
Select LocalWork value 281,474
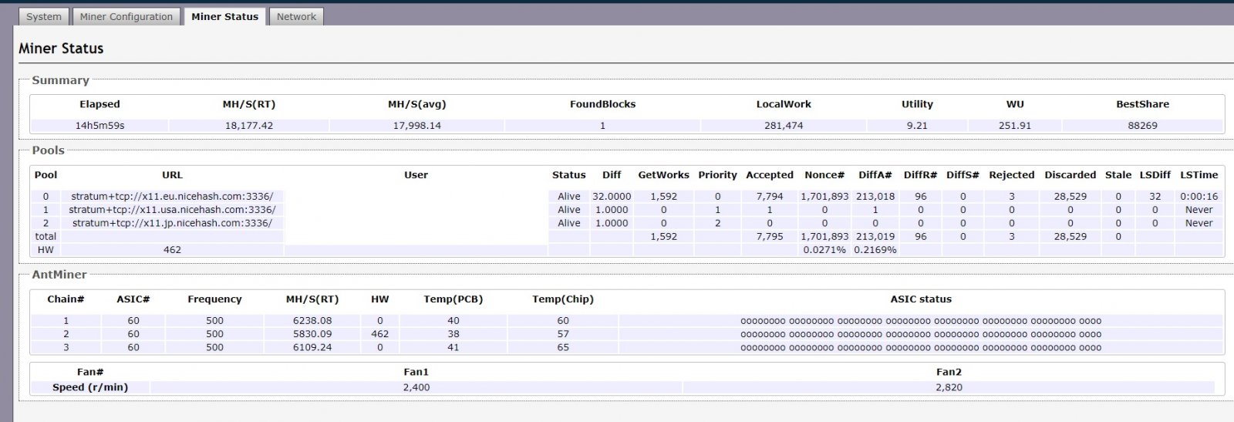click(784, 125)
